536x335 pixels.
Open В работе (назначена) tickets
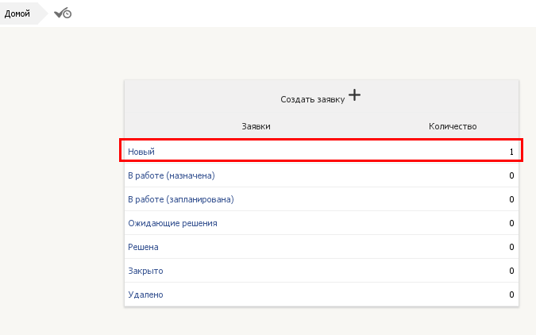click(172, 175)
